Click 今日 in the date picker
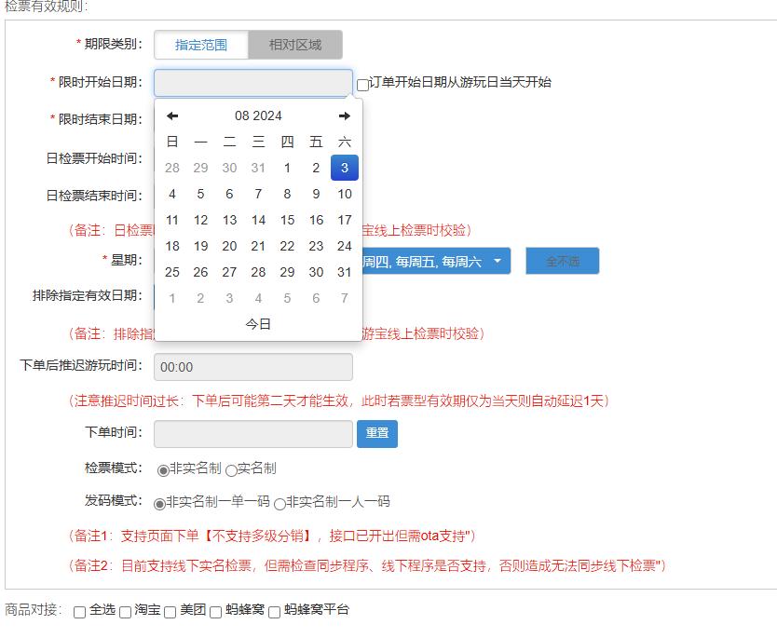Screen dimensions: 777x638 (x=258, y=324)
